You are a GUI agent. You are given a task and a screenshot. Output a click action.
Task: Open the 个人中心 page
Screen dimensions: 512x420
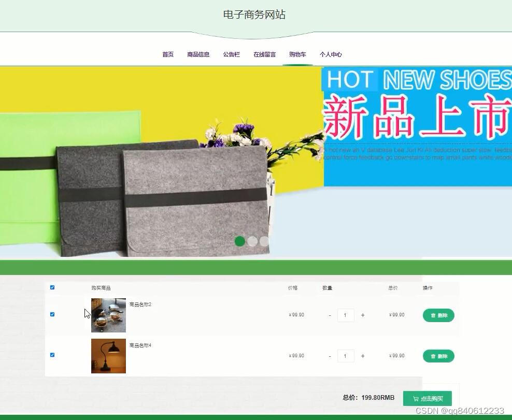(330, 54)
